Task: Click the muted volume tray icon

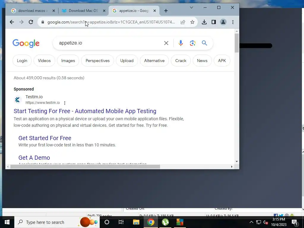Action: (266, 222)
